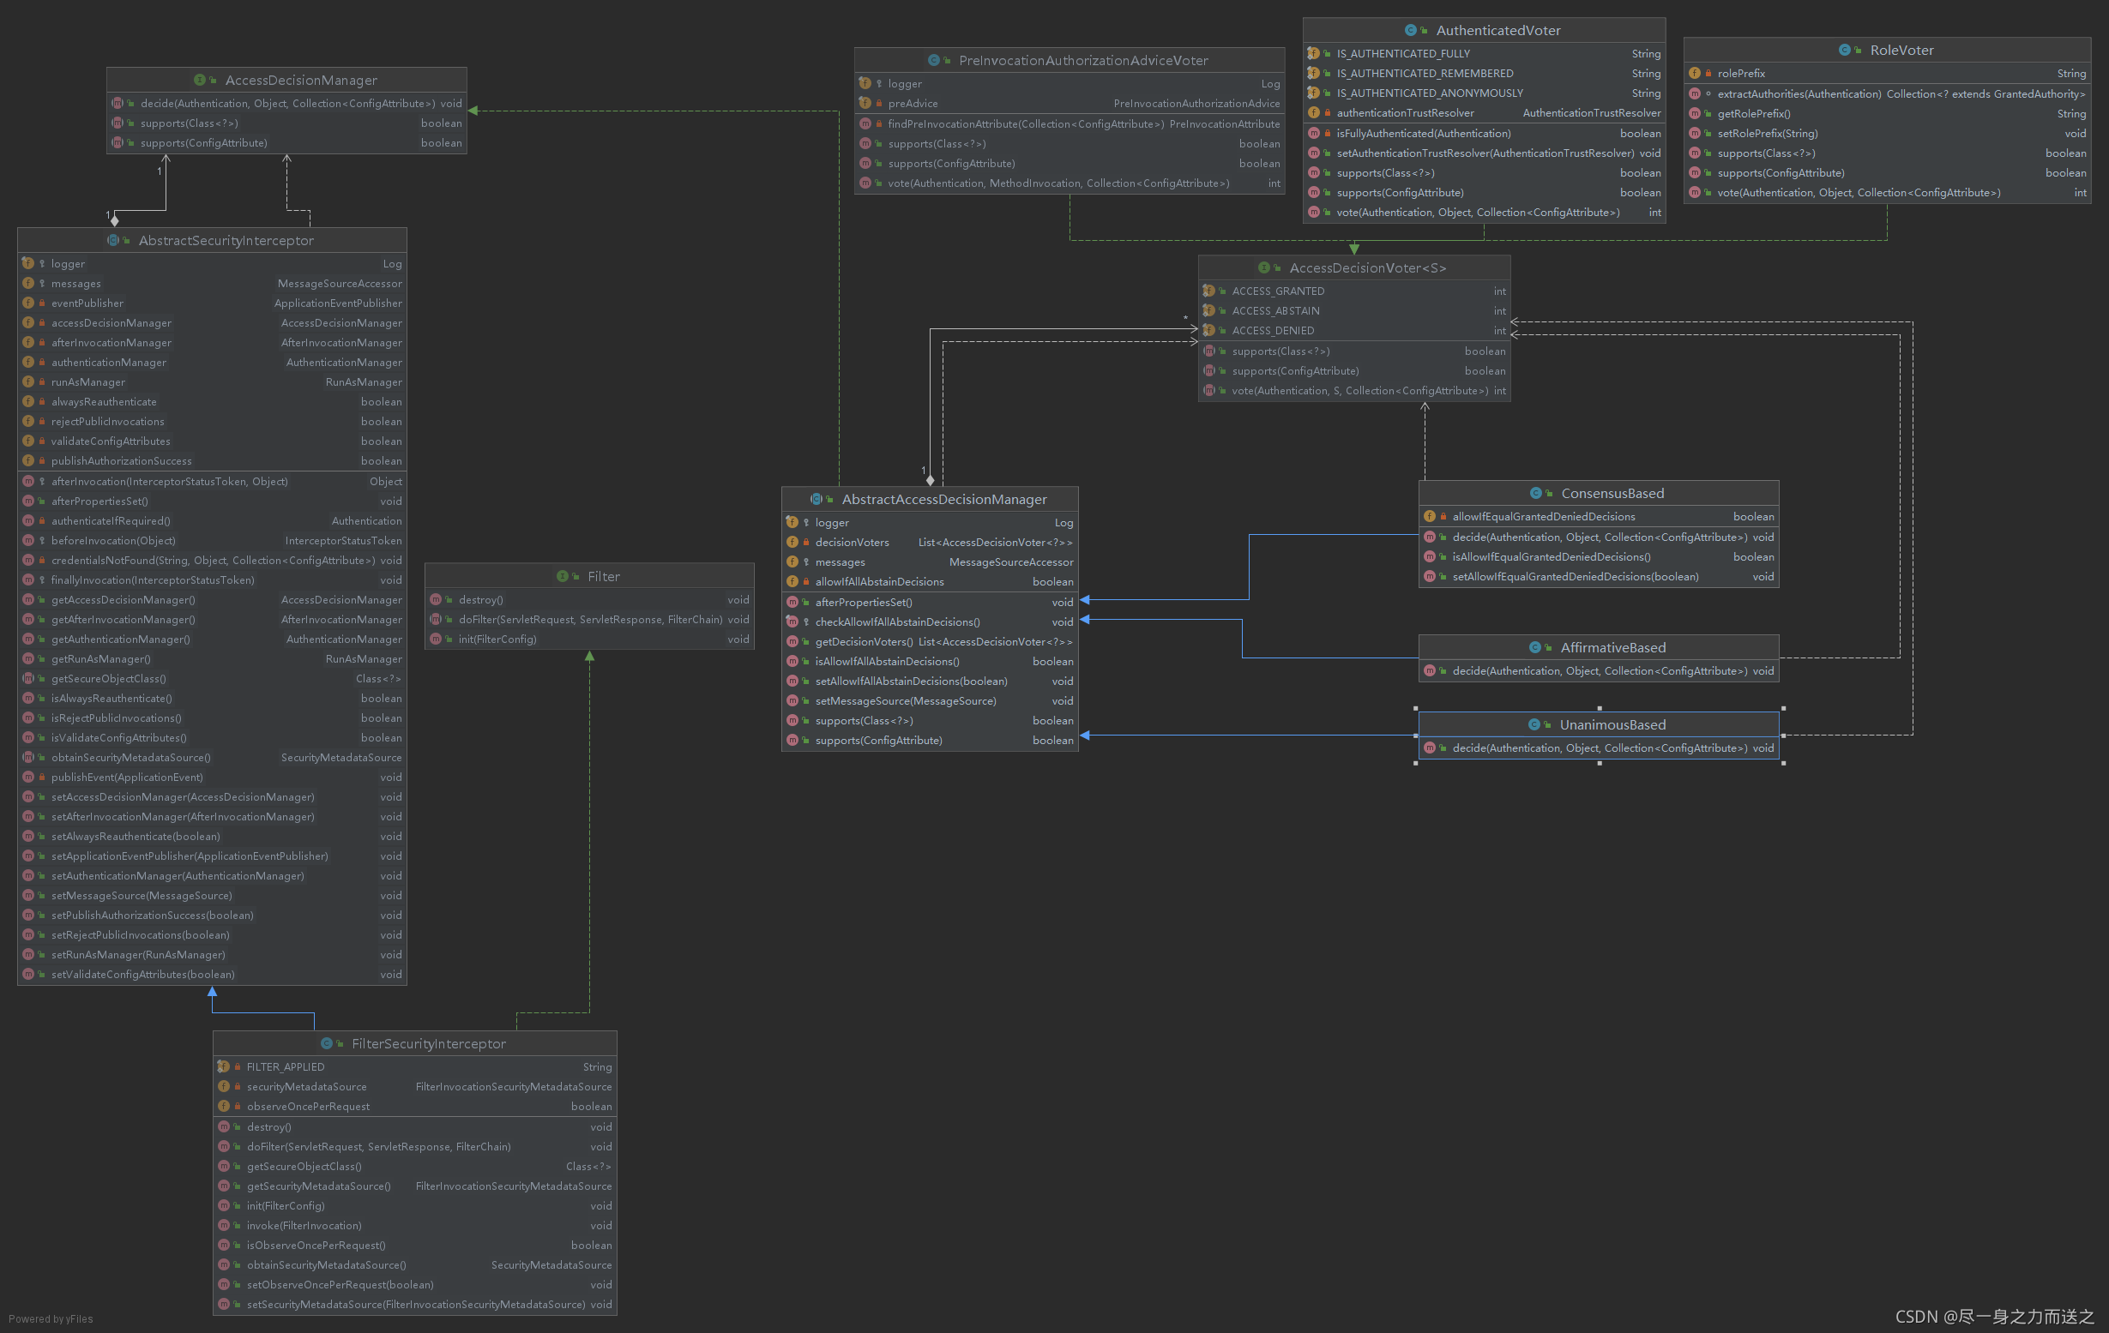Viewport: 2109px width, 1333px height.
Task: Click setRolePrefix(String) method row
Action: [x=1888, y=133]
